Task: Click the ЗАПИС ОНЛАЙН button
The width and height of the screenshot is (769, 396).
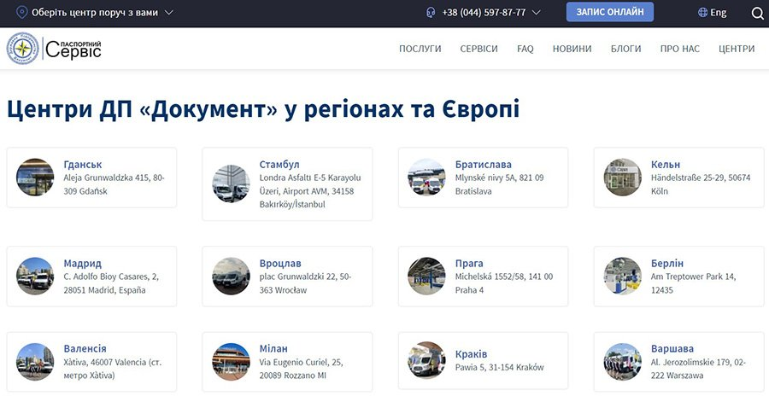Action: [609, 12]
